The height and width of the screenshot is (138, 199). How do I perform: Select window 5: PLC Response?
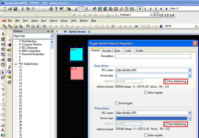pos(28,48)
